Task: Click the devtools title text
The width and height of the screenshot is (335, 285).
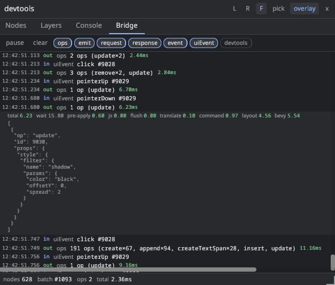Action: point(19,9)
